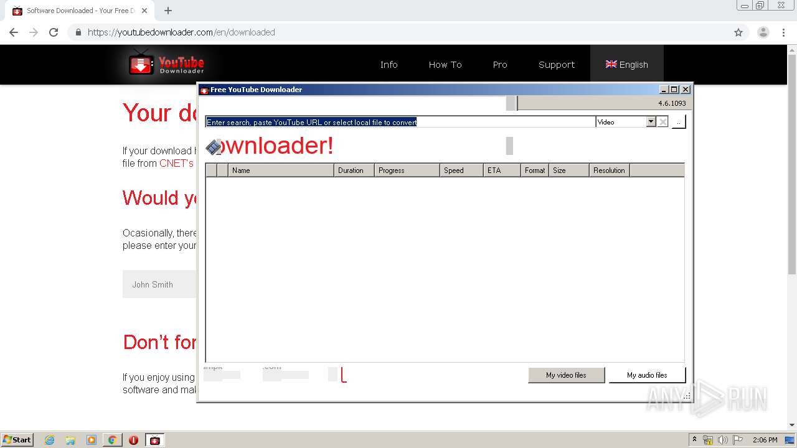Open Opera browser from taskbar
This screenshot has height=448, width=797.
pyautogui.click(x=133, y=440)
